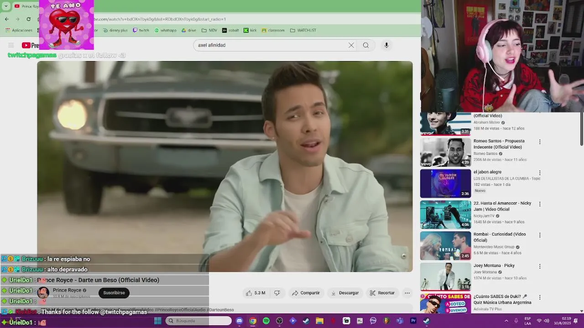
Task: Clear the search text with X icon
Action: (x=351, y=45)
